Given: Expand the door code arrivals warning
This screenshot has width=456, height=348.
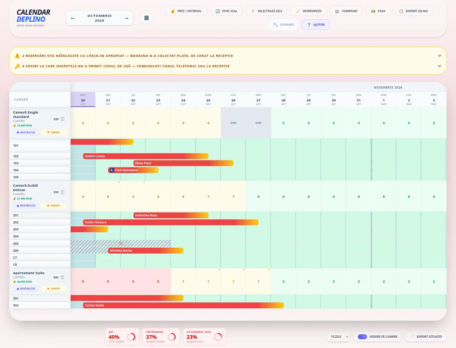Looking at the screenshot, I should (228, 66).
